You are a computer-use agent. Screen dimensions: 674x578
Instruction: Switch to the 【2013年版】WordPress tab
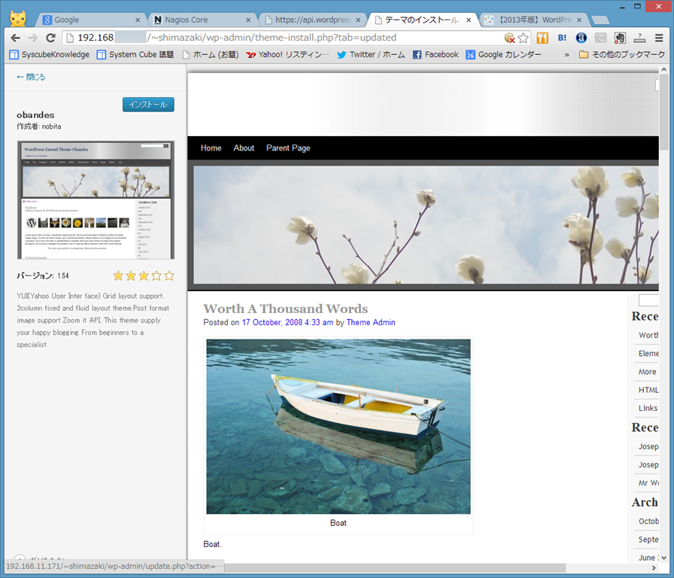(533, 20)
